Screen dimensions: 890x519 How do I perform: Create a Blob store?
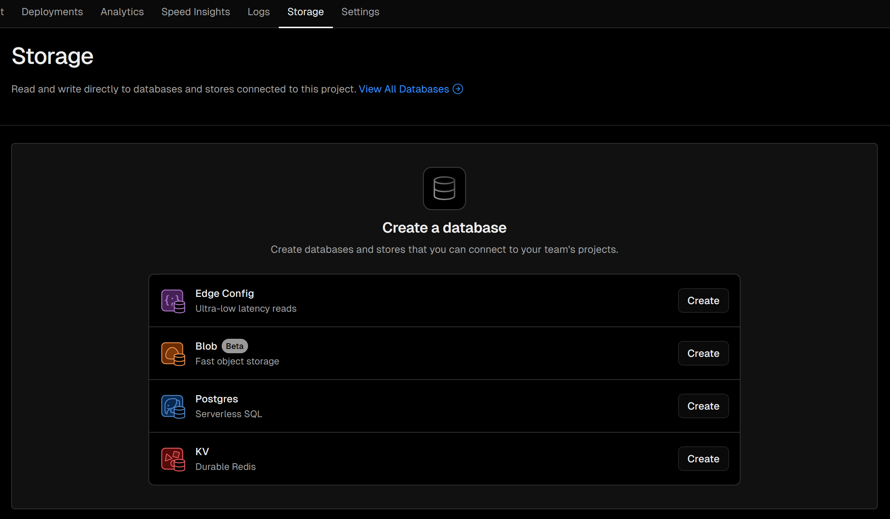[x=703, y=353]
